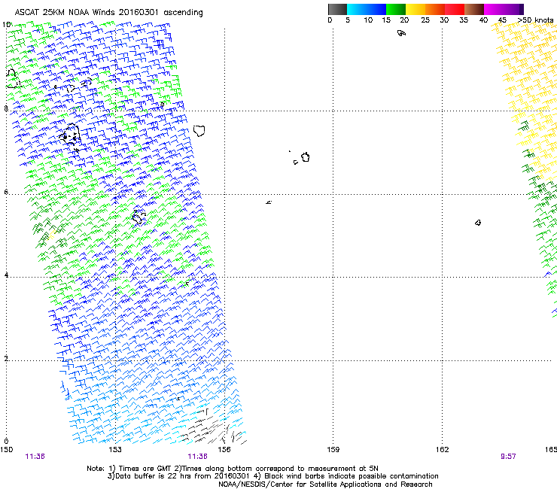Click the '11:36' time beside longitude 150

click(35, 457)
